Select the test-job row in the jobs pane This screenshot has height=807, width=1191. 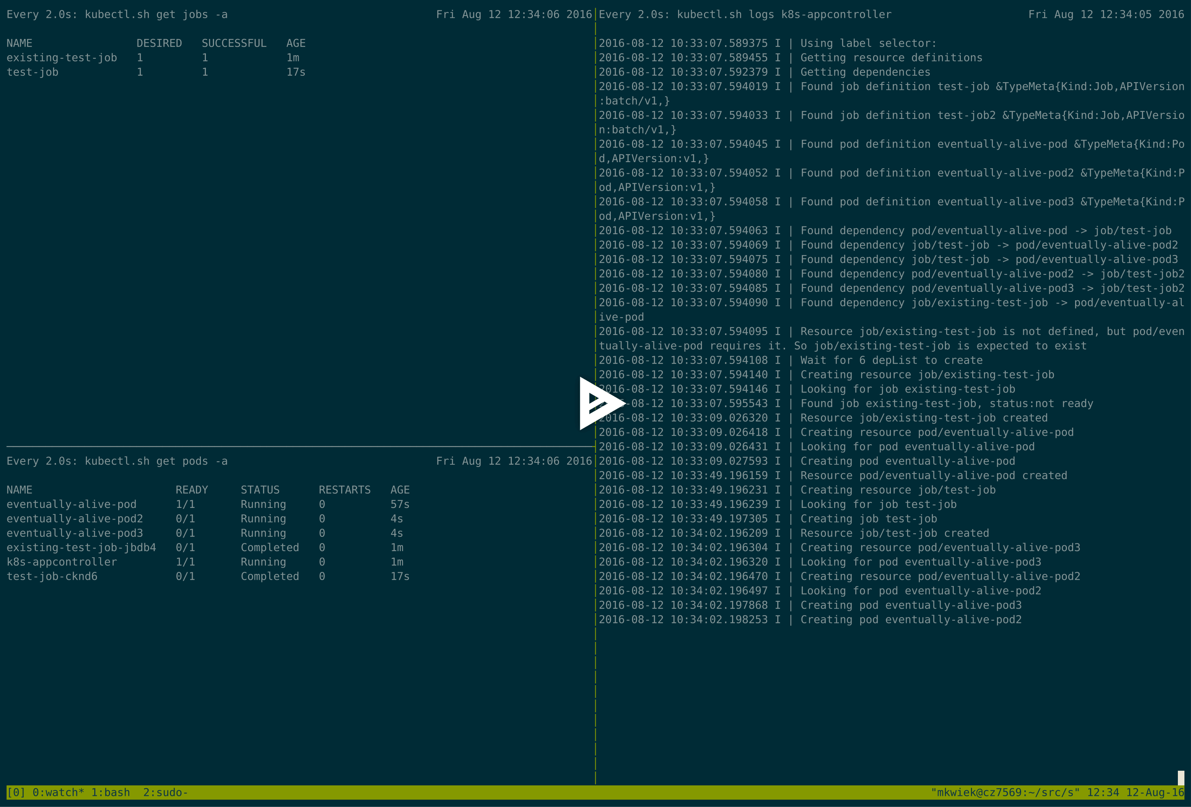[x=33, y=72]
